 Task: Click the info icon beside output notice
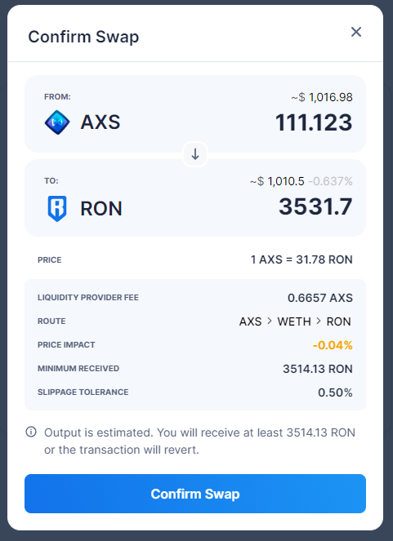(x=31, y=432)
